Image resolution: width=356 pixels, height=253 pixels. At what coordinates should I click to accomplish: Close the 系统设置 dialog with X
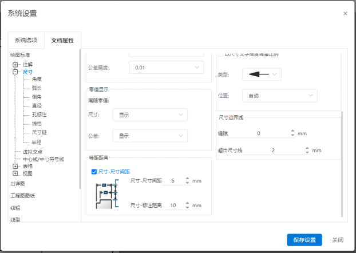pyautogui.click(x=345, y=13)
